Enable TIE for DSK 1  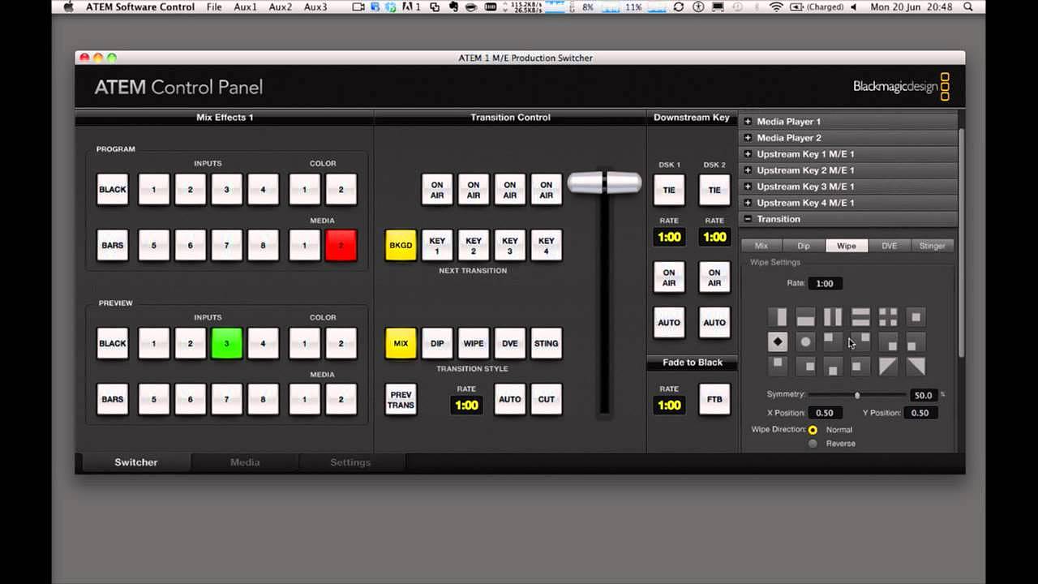(x=669, y=190)
